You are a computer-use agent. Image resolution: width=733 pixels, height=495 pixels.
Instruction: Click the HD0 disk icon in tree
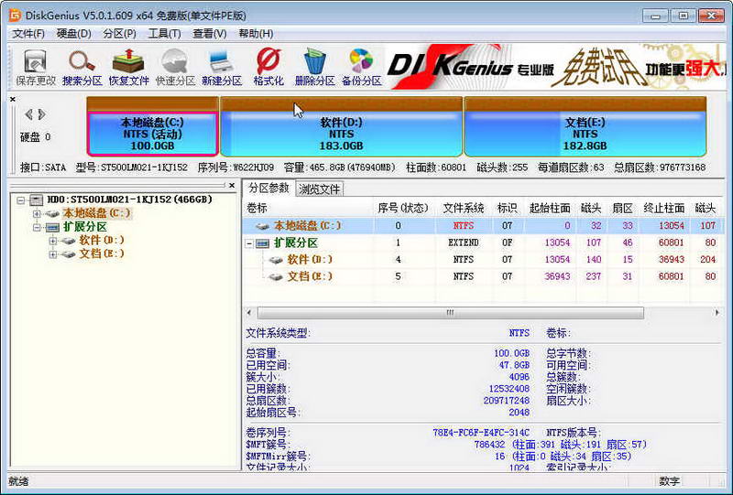36,199
